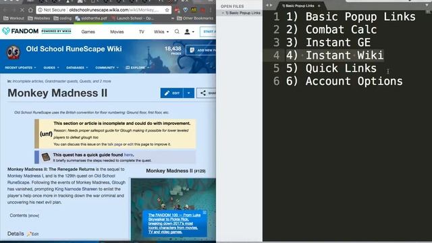Click line '2) Combat Calc' in the editor
The width and height of the screenshot is (432, 243).
[331, 30]
